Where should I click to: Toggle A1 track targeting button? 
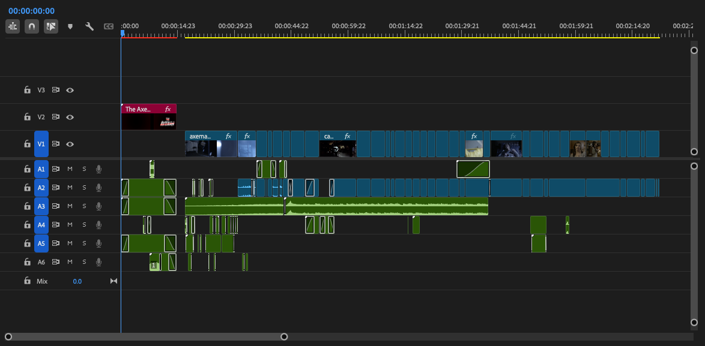coord(41,169)
